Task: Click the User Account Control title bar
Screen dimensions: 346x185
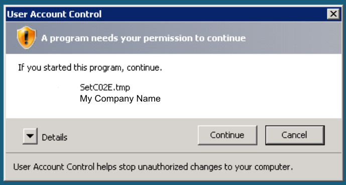Action: [x=167, y=14]
